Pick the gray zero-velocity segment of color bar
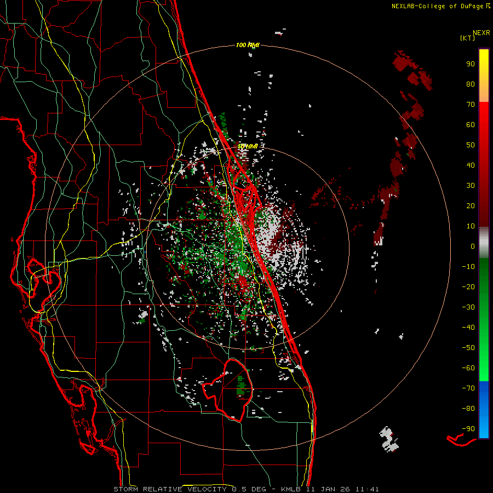The width and height of the screenshot is (493, 493). 484,243
